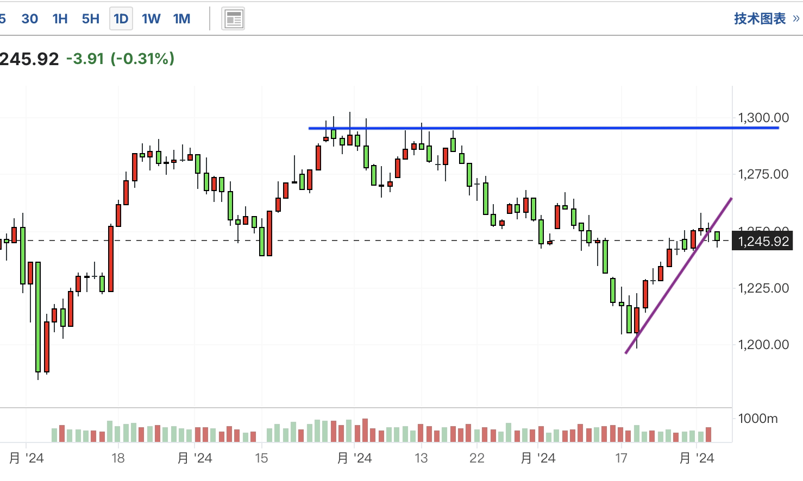Select the 1D timeframe
Viewport: 803px width, 481px height.
[x=121, y=19]
